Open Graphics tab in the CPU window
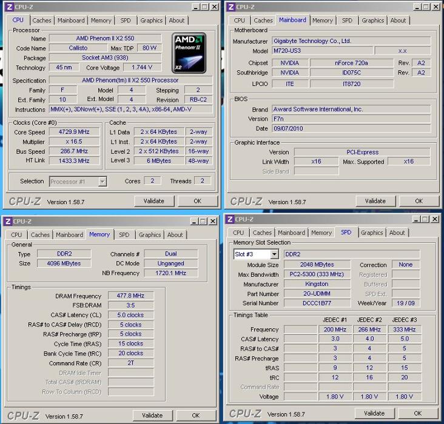The height and width of the screenshot is (424, 444). coord(152,21)
